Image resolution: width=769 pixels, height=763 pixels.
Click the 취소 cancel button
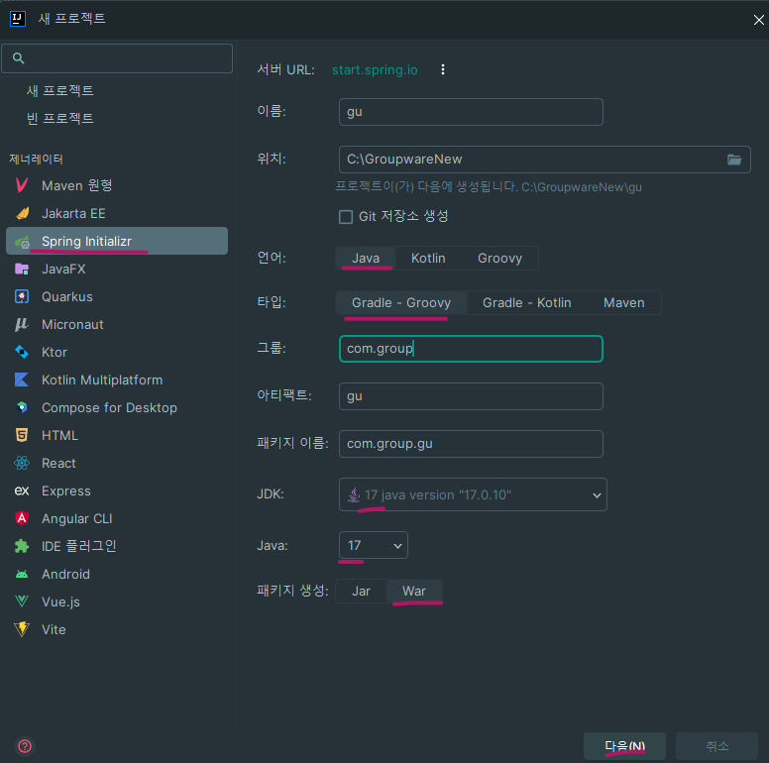coord(716,746)
